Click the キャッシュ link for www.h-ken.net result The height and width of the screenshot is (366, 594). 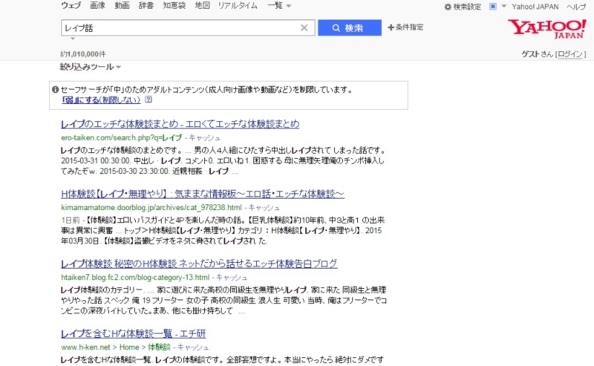click(193, 347)
